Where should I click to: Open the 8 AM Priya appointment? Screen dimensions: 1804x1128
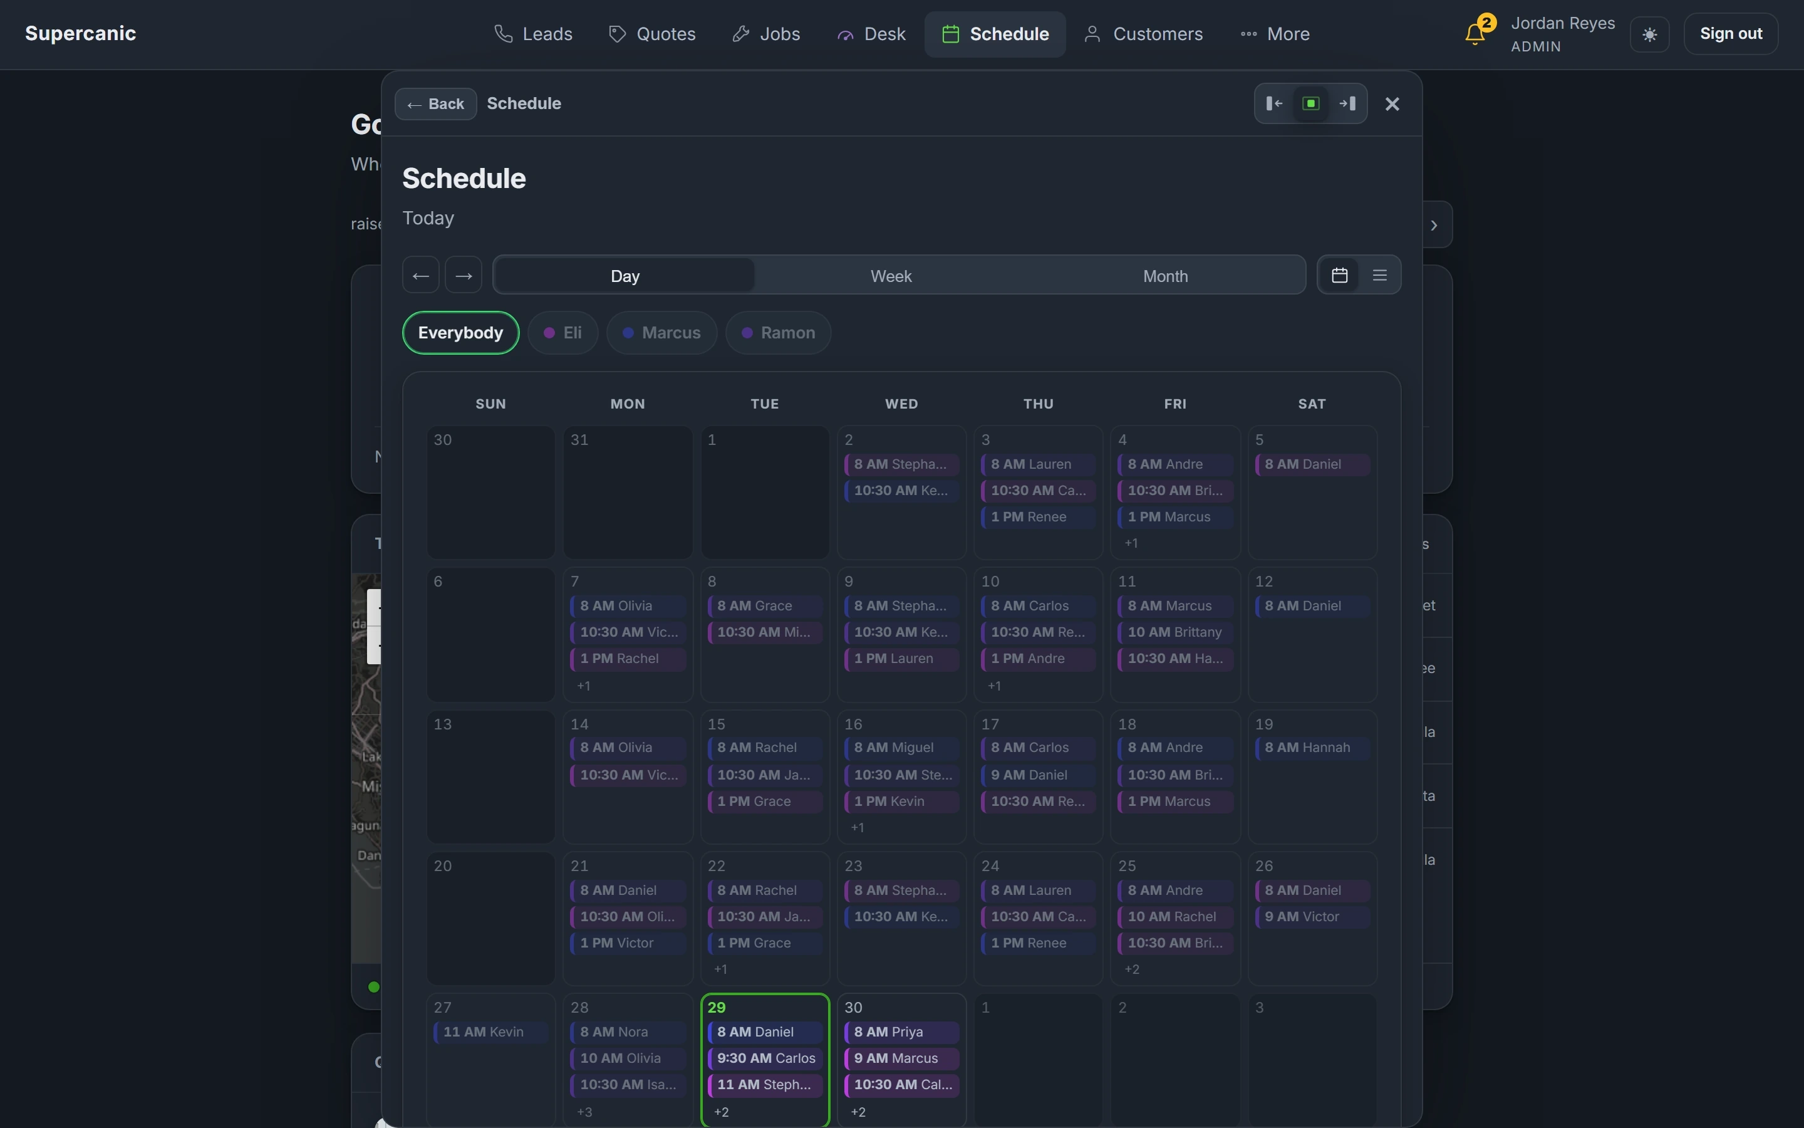pos(902,1031)
